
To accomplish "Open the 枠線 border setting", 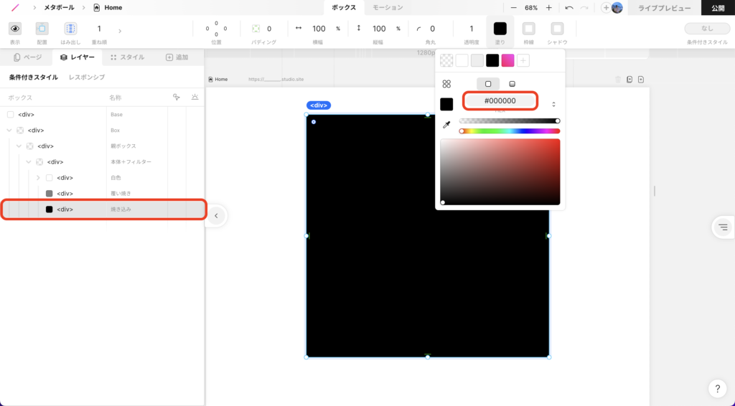I will coord(528,29).
